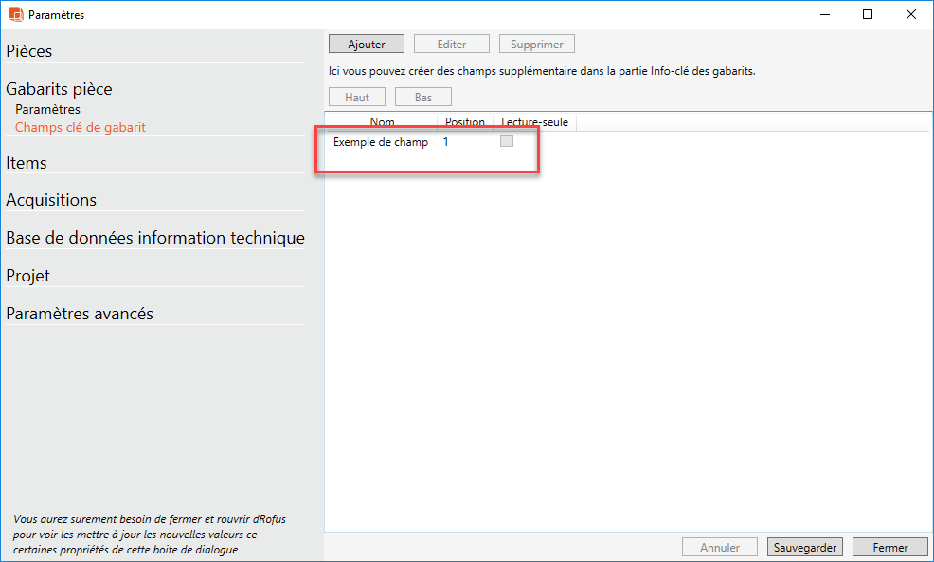This screenshot has height=562, width=934.
Task: Open the Pièces settings section
Action: [29, 51]
